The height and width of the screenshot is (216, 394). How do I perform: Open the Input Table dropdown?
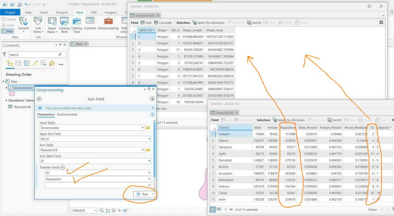[x=142, y=128]
